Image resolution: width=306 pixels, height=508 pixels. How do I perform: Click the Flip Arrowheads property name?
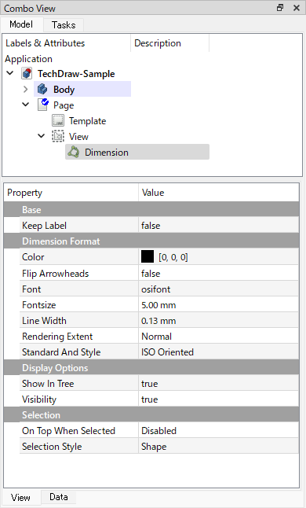tap(55, 274)
